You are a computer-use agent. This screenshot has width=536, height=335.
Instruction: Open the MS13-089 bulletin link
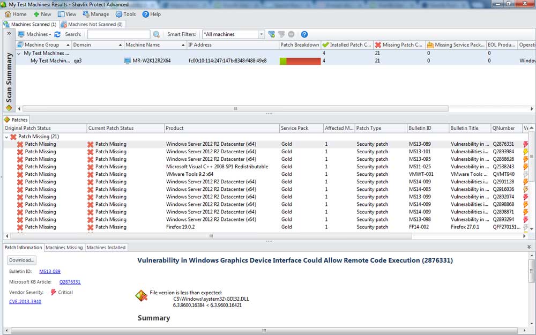coord(50,271)
